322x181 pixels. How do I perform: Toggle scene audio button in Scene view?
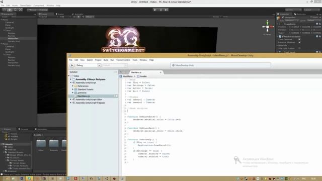[x=83, y=17]
